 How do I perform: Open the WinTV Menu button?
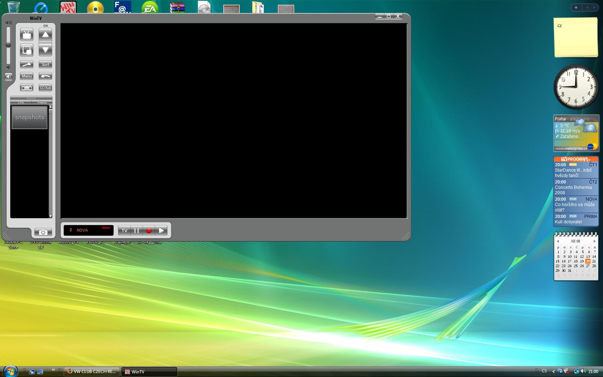click(x=27, y=76)
